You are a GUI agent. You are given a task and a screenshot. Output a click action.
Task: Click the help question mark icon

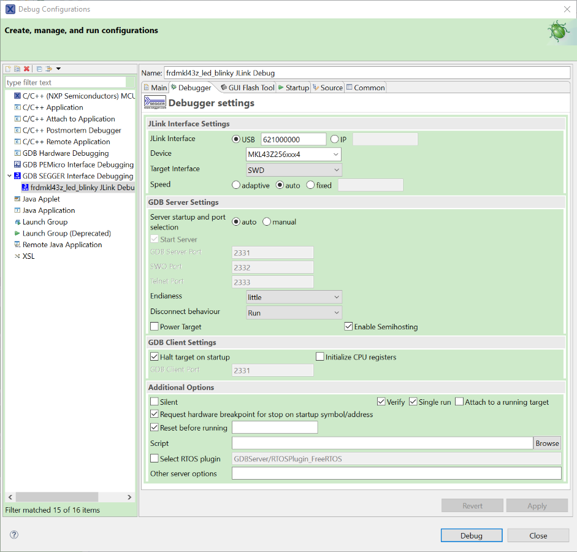coord(14,535)
